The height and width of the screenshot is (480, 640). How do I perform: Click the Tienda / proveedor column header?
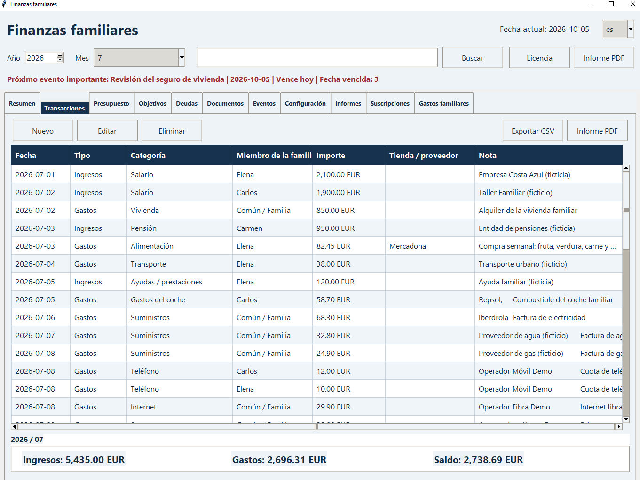coord(429,155)
